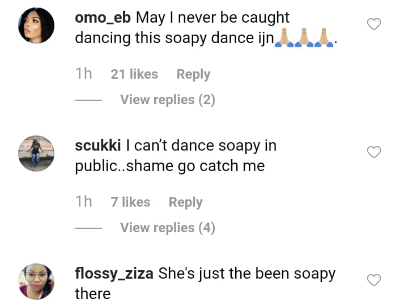Expand View replies (2) under omo_eb

pos(168,100)
